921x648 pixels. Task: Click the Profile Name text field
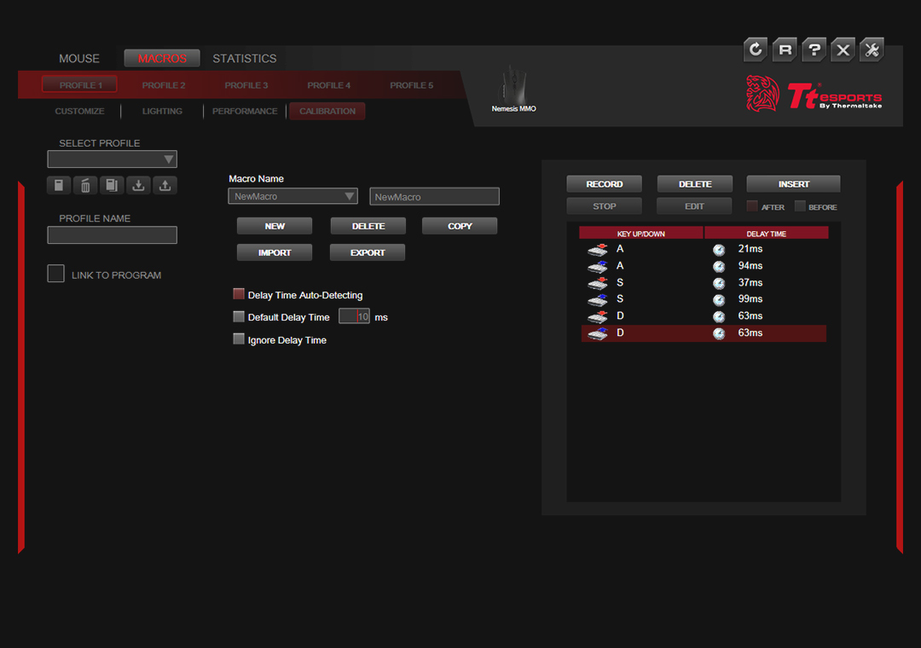113,235
